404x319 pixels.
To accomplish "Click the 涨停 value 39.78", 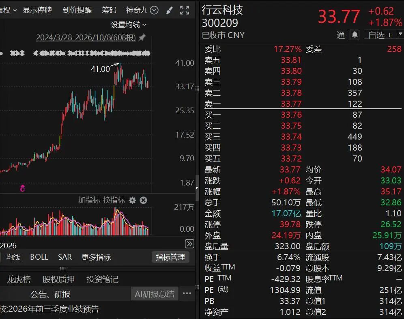I will tap(290, 224).
